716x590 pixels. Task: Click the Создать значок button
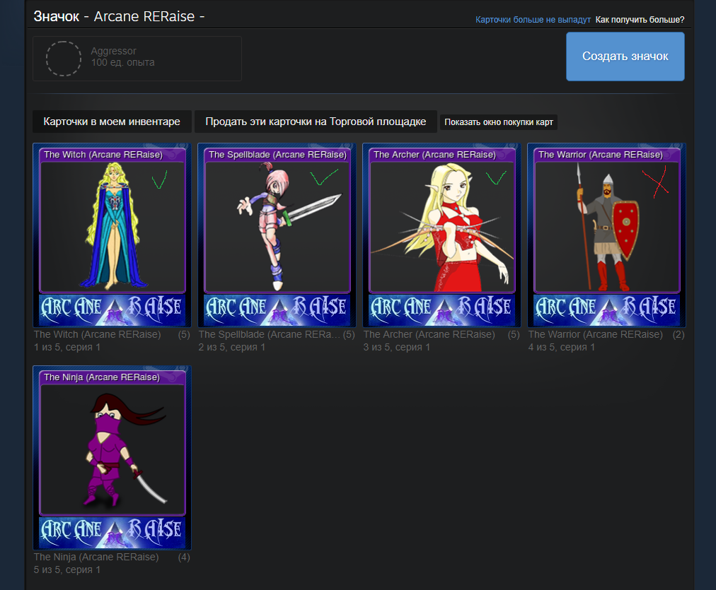[x=625, y=57]
